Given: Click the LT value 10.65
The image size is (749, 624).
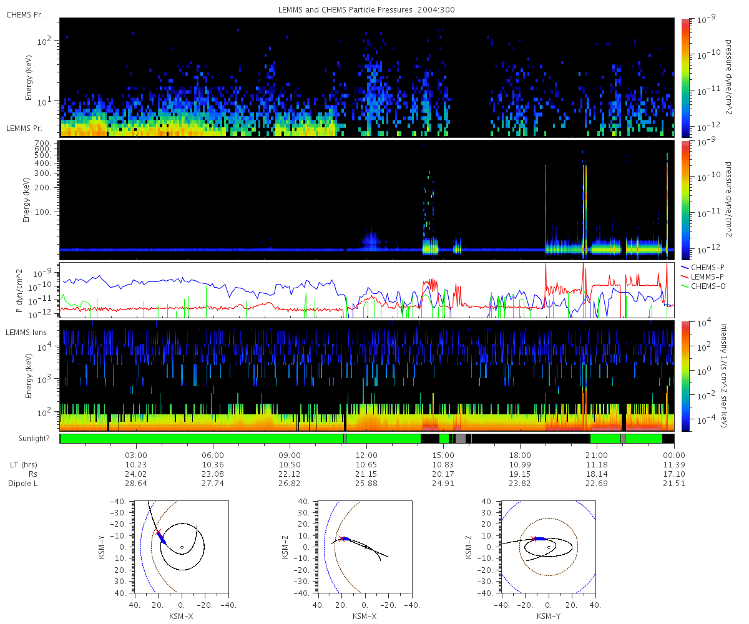Looking at the screenshot, I should (x=366, y=465).
